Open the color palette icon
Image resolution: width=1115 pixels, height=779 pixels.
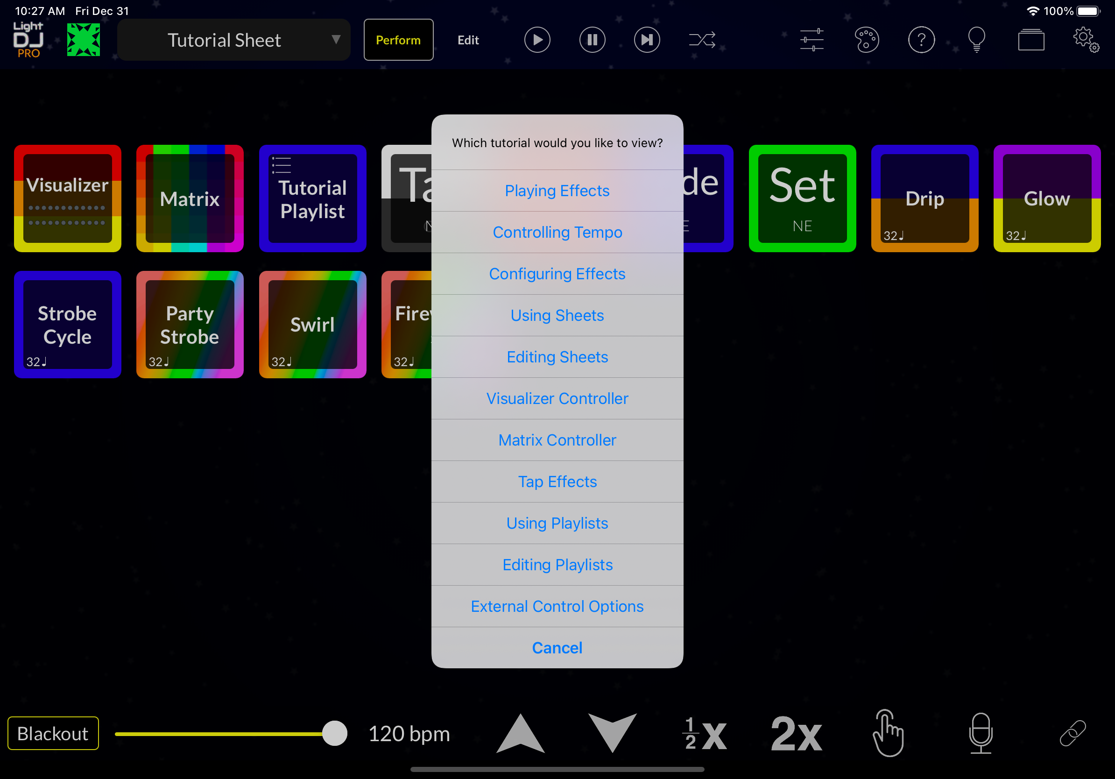[866, 40]
